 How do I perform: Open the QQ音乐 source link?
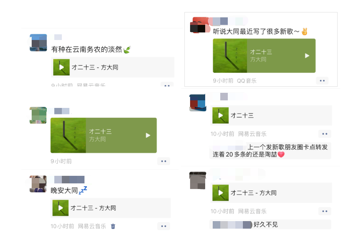[247, 81]
